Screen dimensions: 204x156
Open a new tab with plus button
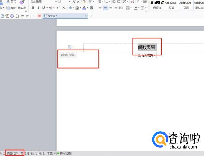[91, 16]
